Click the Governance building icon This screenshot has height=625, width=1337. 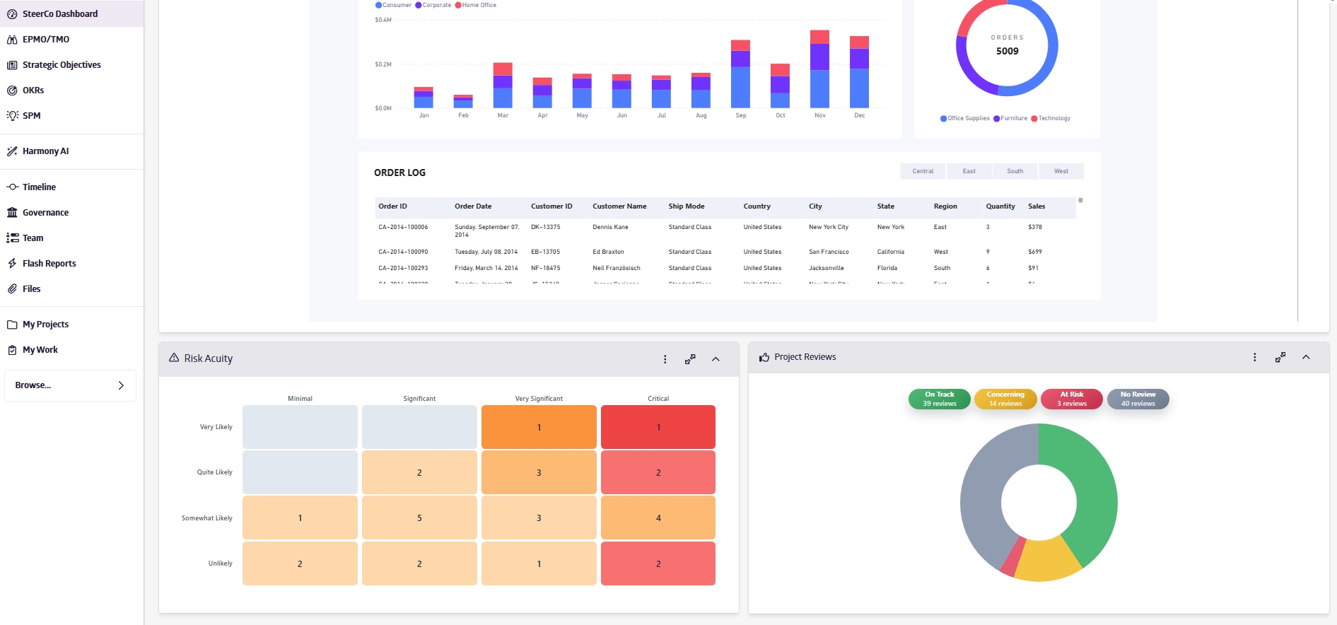(x=12, y=213)
